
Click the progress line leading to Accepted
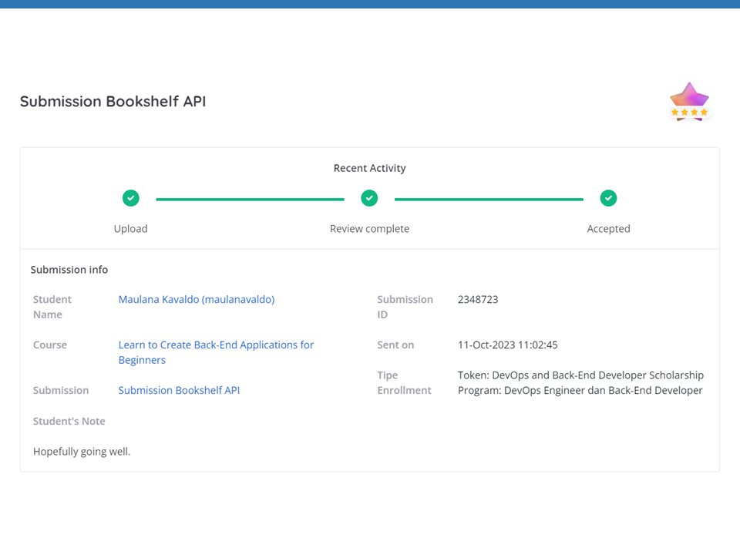point(489,199)
